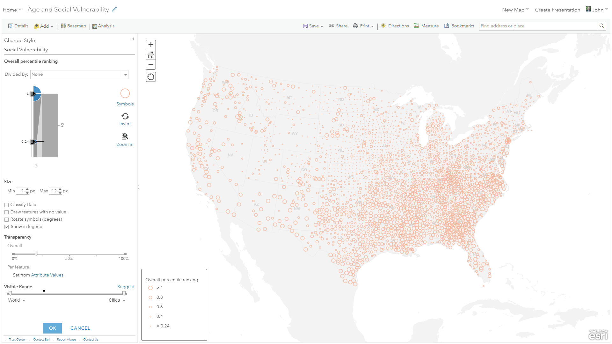Screen dimensions: 612x344
Task: Open the World visible range dropdown
Action: [17, 300]
